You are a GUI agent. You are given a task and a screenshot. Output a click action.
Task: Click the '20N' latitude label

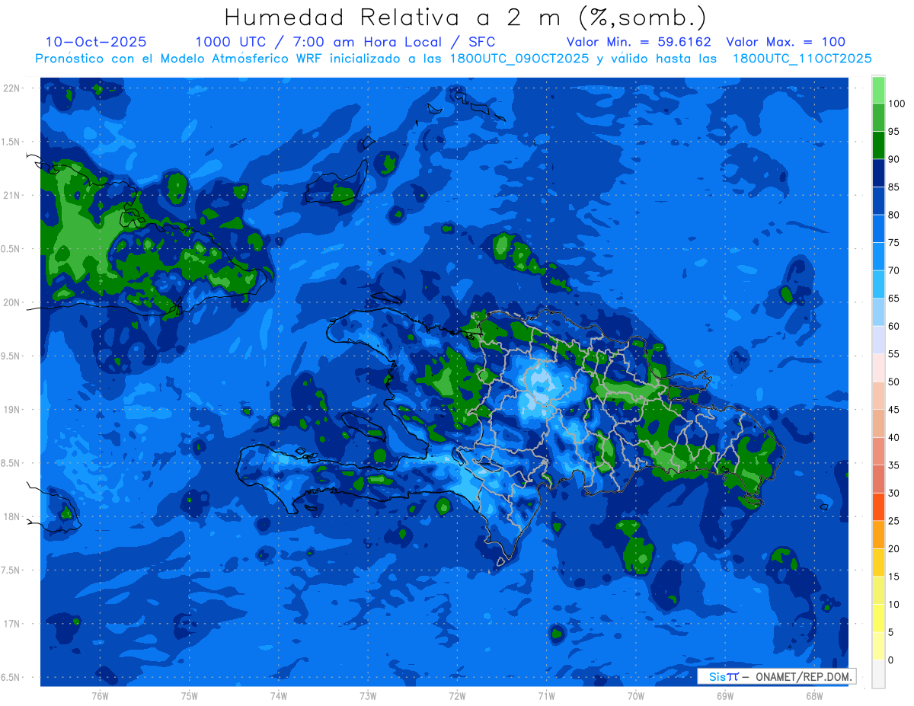click(11, 302)
